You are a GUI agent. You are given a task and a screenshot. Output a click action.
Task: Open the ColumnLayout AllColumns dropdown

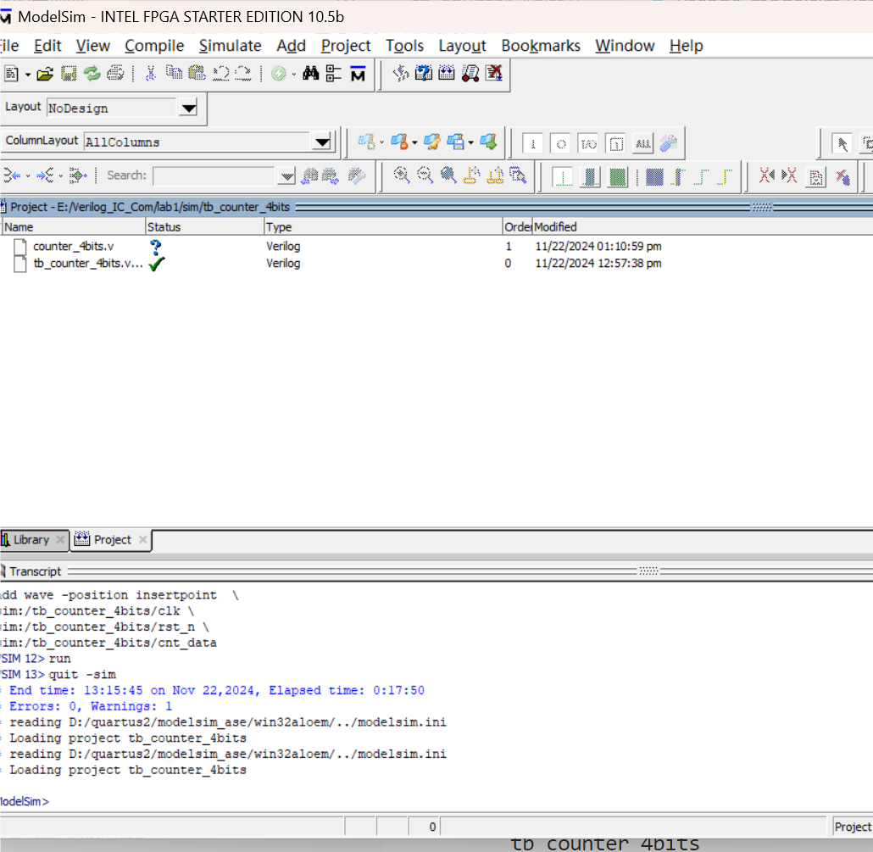coord(322,142)
